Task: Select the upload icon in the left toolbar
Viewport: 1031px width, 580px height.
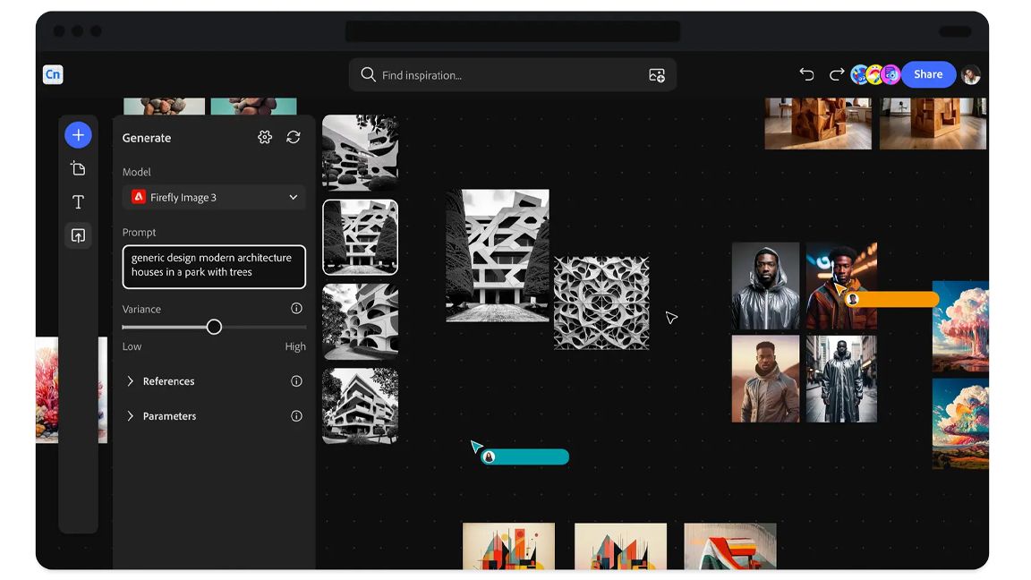Action: point(78,235)
